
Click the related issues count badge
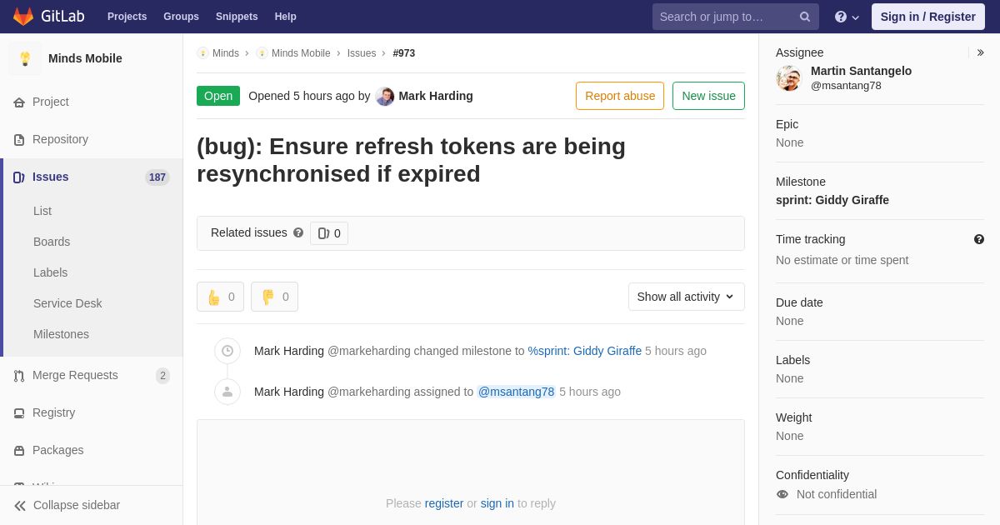(329, 233)
